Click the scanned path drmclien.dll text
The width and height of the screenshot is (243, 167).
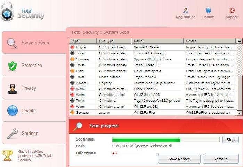click(142, 146)
